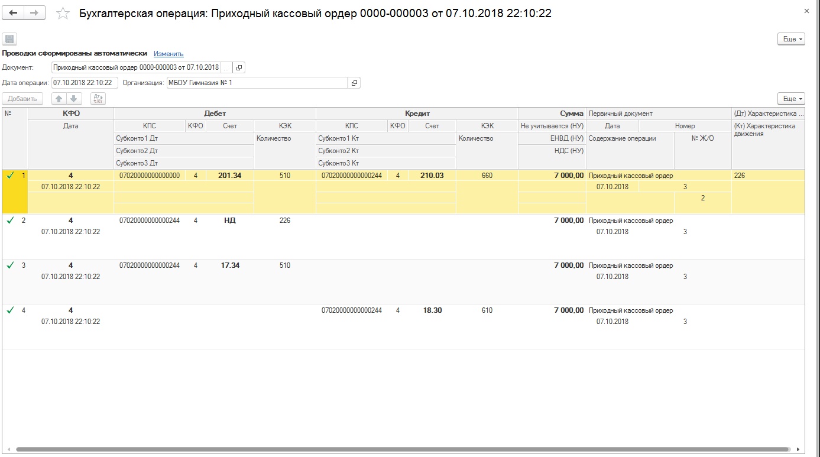This screenshot has height=457, width=820.
Task: Click the horizontal scrollbar at the bottom
Action: click(x=402, y=449)
